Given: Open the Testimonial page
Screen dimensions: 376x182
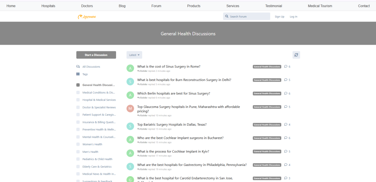Looking at the screenshot, I should [x=274, y=6].
